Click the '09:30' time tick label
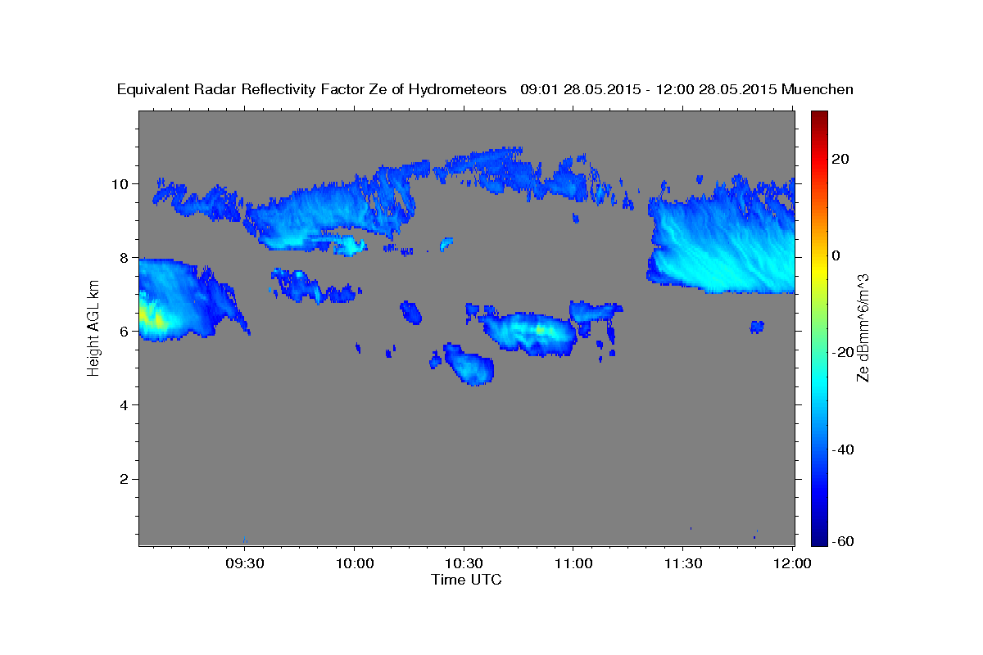Viewport: 983px width, 655px height. click(244, 564)
